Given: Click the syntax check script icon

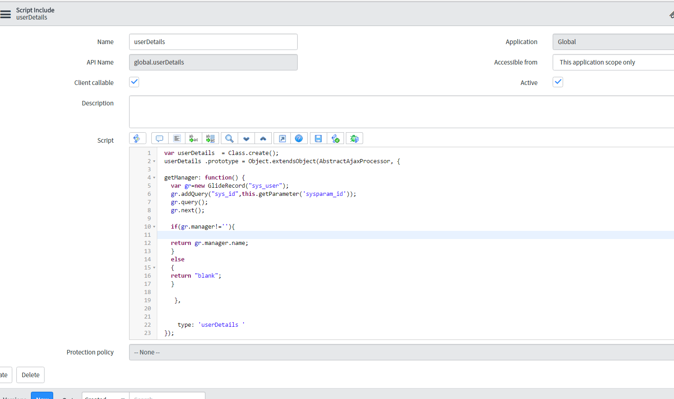Looking at the screenshot, I should 335,139.
